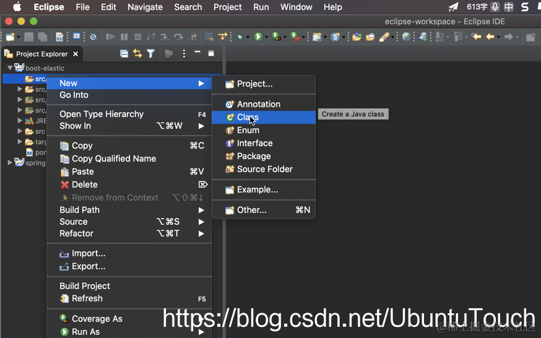
Task: Open the Apple menu
Action: click(x=17, y=7)
